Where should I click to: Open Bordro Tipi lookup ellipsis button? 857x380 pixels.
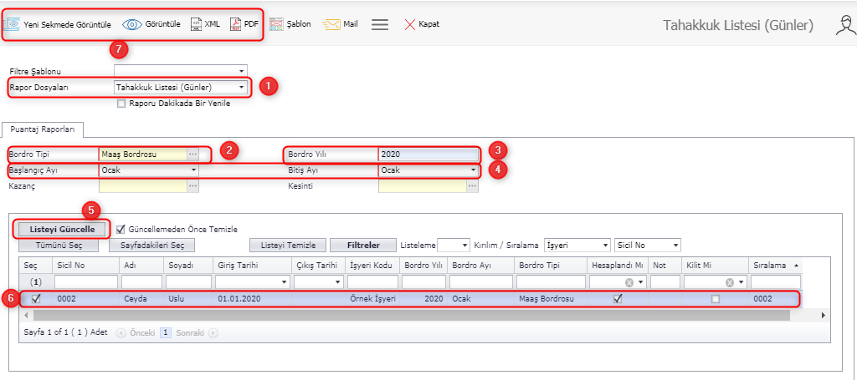click(192, 155)
